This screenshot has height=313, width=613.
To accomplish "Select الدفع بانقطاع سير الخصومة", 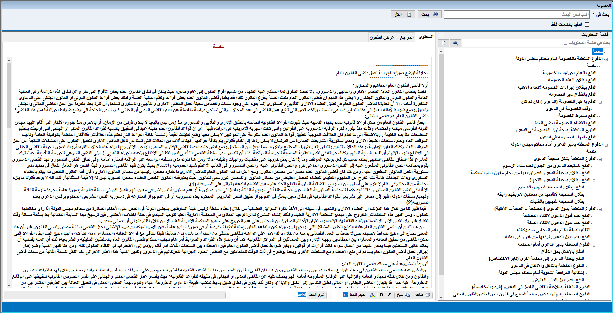I will (572, 94).
